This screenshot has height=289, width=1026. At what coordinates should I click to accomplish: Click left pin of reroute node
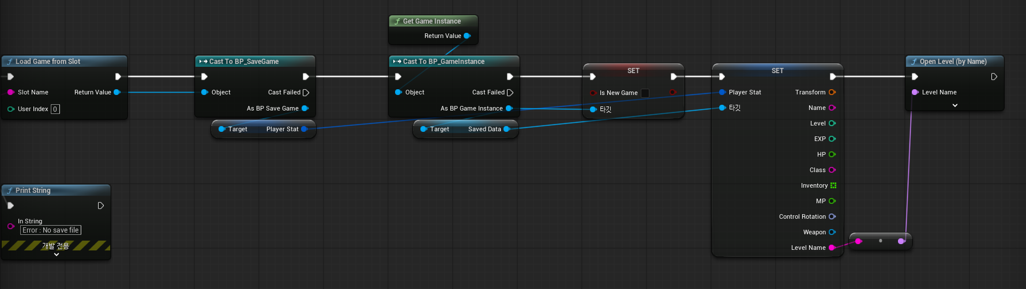point(859,241)
